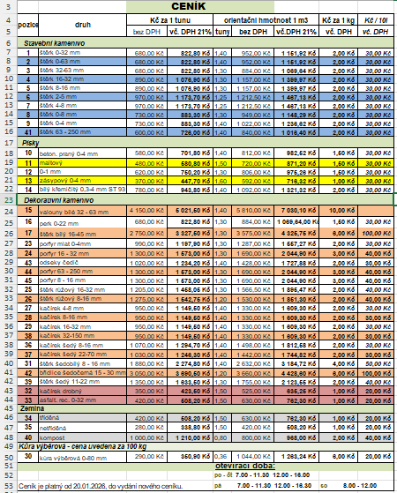
Task: Select the 'po - čt' hours cell
Action: [222, 475]
